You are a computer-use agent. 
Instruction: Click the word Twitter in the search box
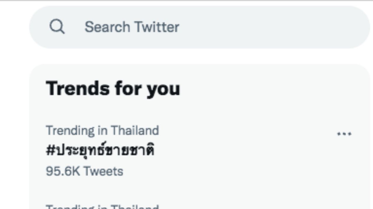(157, 27)
